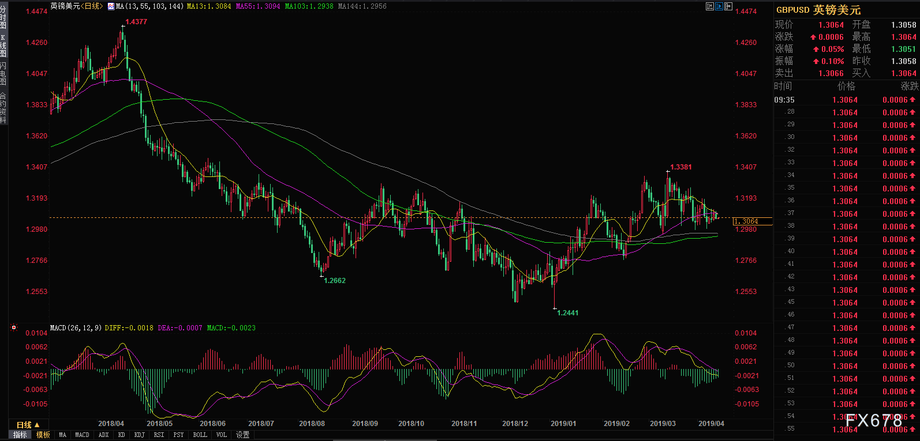Open the 分时图 view in left sidebar
This screenshot has height=441, width=920.
pyautogui.click(x=3, y=18)
